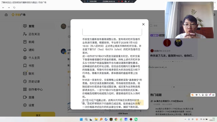Open task view on the taskbar
217x122 pixels.
91,119
